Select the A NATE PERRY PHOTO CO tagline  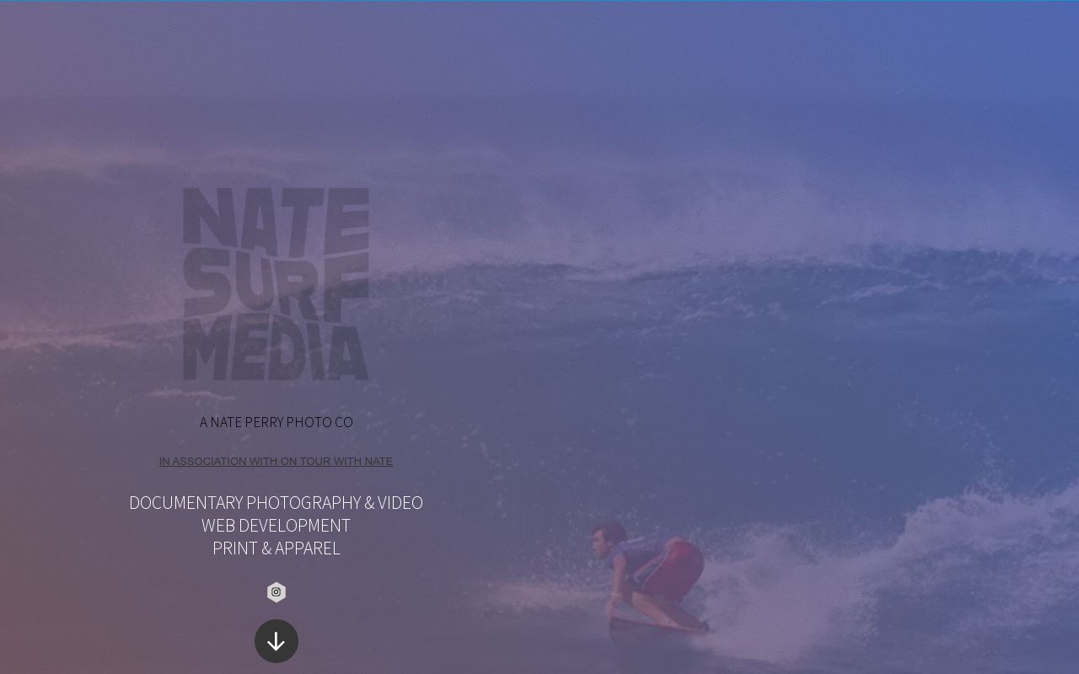point(276,422)
